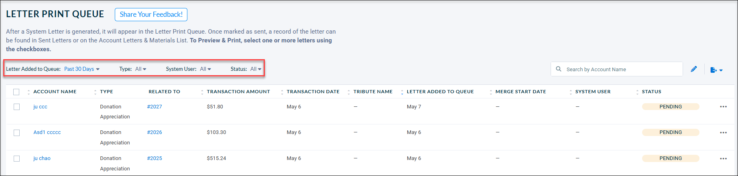Open the ellipsis menu for ju ccc row
738x176 pixels.
[723, 107]
